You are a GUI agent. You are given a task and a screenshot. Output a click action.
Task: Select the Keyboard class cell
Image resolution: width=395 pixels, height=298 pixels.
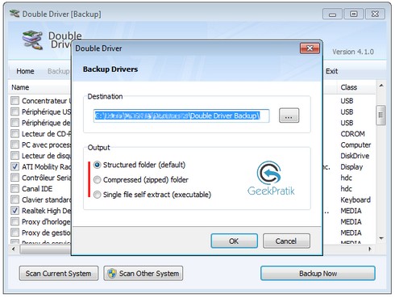(x=355, y=199)
